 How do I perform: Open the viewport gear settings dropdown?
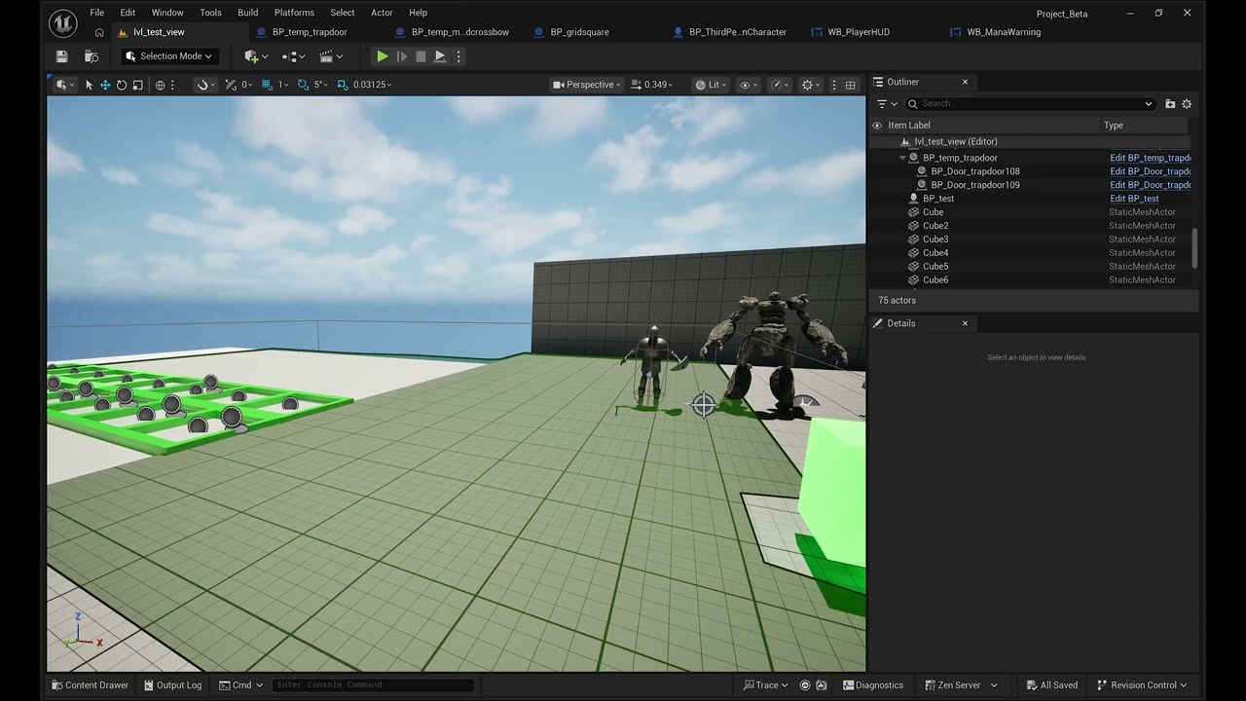[x=811, y=85]
